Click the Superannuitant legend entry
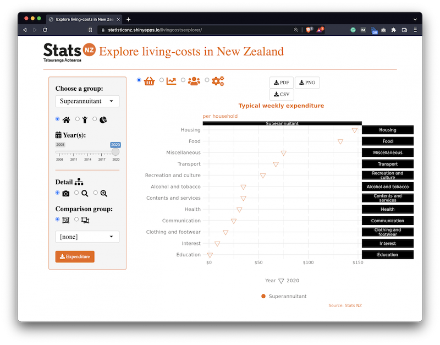This screenshot has width=440, height=345. point(284,296)
